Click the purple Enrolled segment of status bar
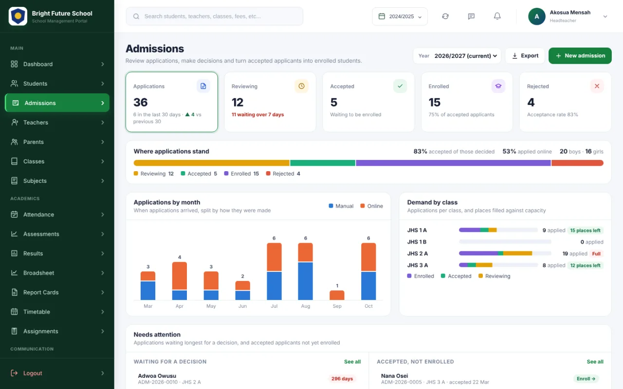 (453, 163)
